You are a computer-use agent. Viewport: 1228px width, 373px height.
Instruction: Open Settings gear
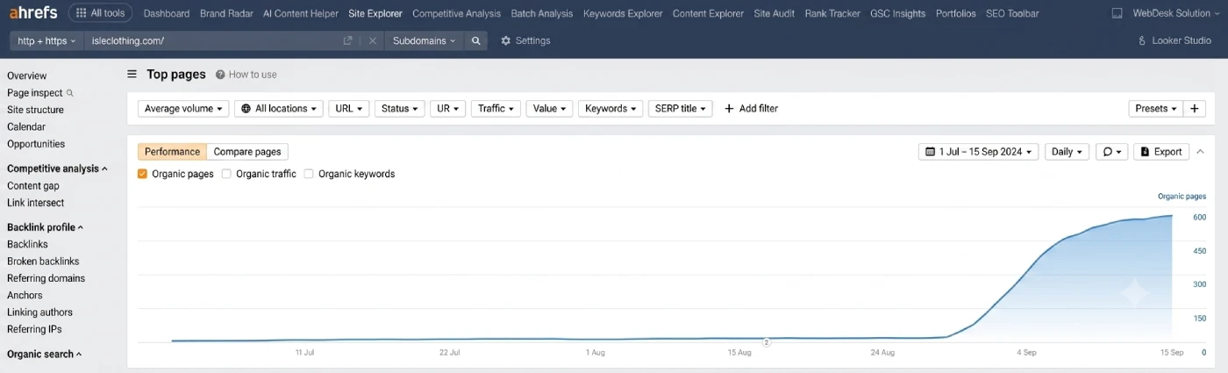(525, 40)
